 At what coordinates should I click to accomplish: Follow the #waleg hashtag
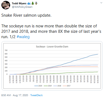click(23, 37)
